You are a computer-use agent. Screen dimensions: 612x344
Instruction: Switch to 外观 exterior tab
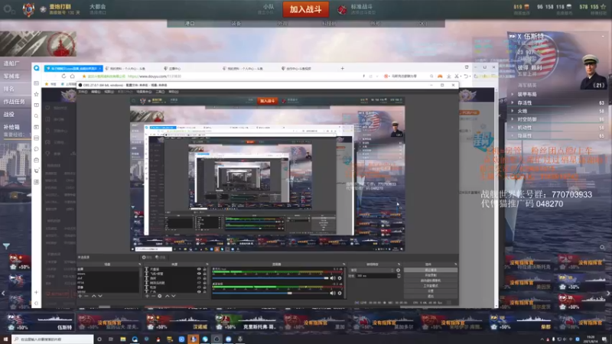[x=282, y=24]
